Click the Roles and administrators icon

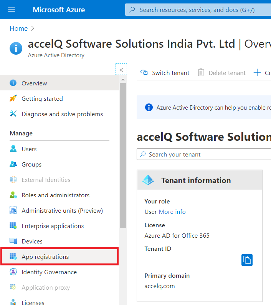pyautogui.click(x=13, y=195)
